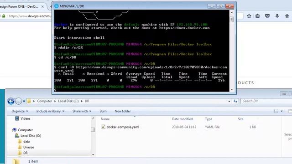Select DR segment in Explorer breadcrumb
Image resolution: width=292 pixels, height=164 pixels.
point(87,101)
